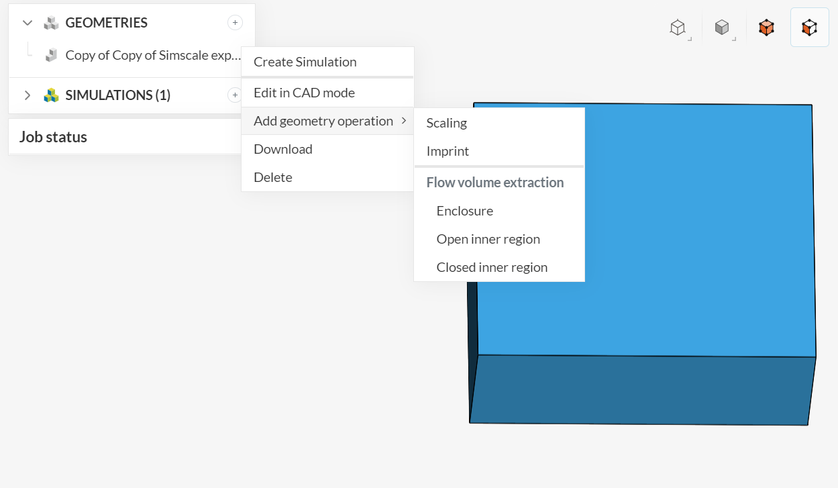Click the light blue top face of the box
Image resolution: width=838 pixels, height=488 pixels.
[671, 309]
